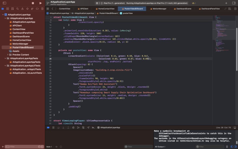The height and width of the screenshot is (149, 238).
Task: Open the source control branch icon
Action: [x=48, y=3]
